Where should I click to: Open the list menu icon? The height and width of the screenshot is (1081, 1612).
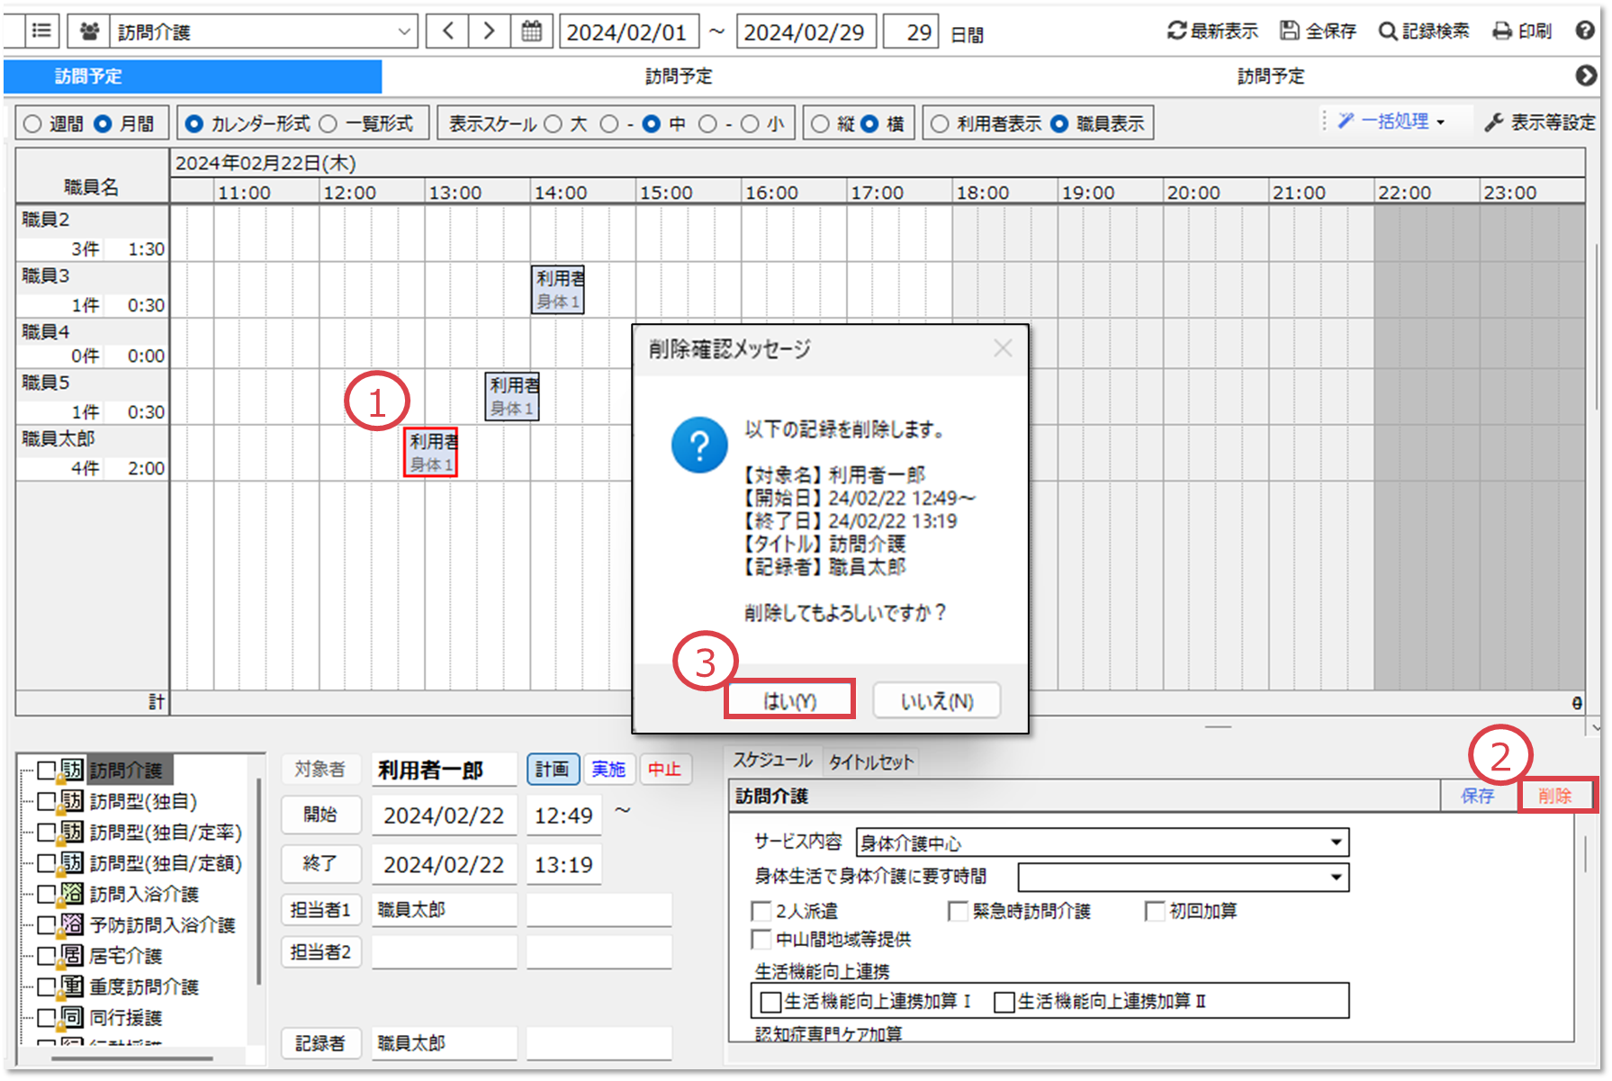(x=41, y=32)
